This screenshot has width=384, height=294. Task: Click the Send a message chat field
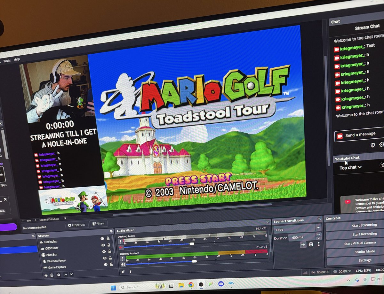coord(359,135)
